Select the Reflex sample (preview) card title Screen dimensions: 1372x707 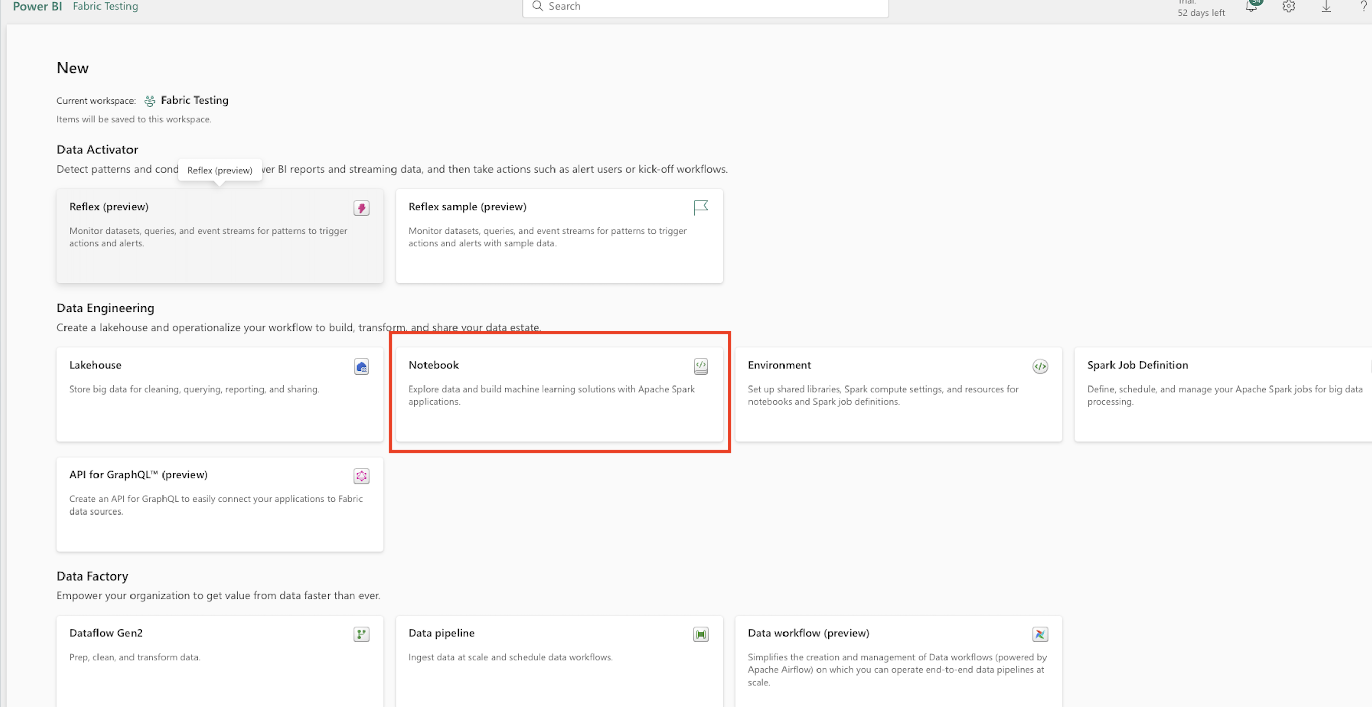pos(467,207)
